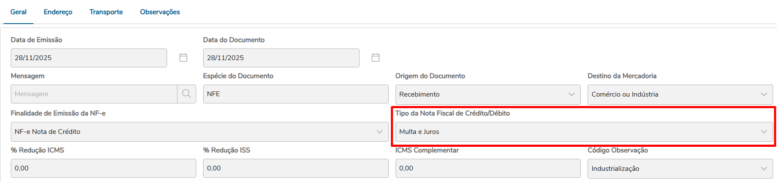Expand the Código Observação dropdown

point(679,169)
